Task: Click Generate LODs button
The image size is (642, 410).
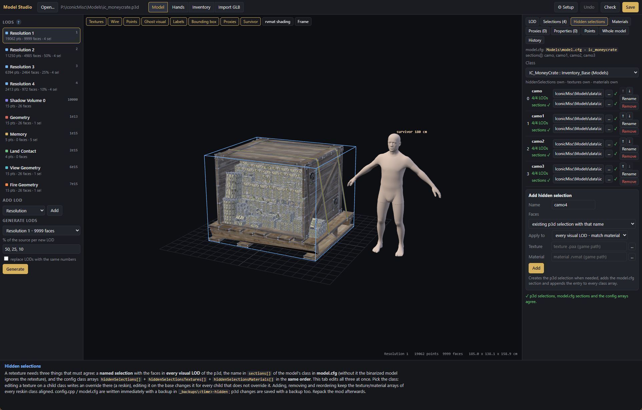Action: point(15,269)
